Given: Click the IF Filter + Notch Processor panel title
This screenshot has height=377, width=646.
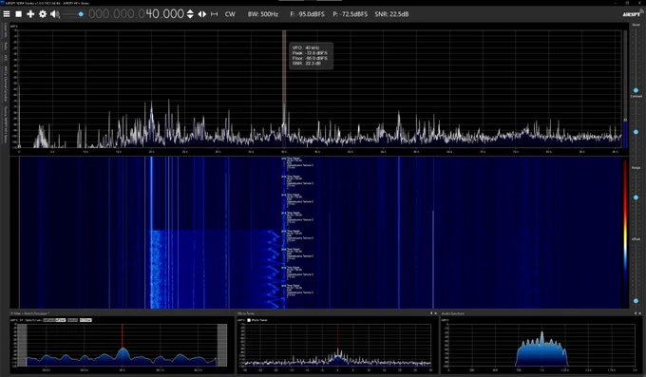Looking at the screenshot, I should pyautogui.click(x=30, y=313).
